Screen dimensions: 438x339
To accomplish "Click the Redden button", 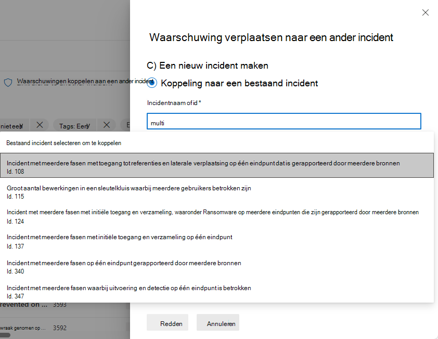I will [x=168, y=322].
